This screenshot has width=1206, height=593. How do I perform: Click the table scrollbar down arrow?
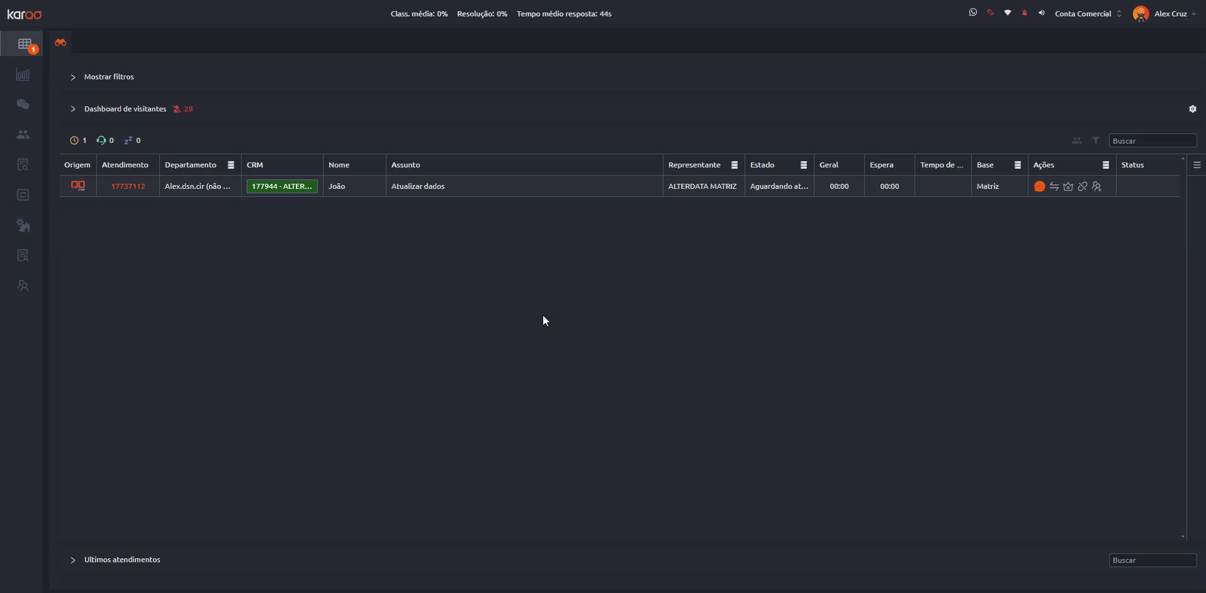1183,537
